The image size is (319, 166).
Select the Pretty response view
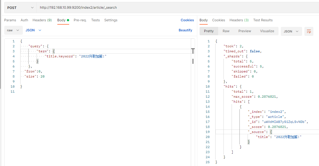(209, 31)
